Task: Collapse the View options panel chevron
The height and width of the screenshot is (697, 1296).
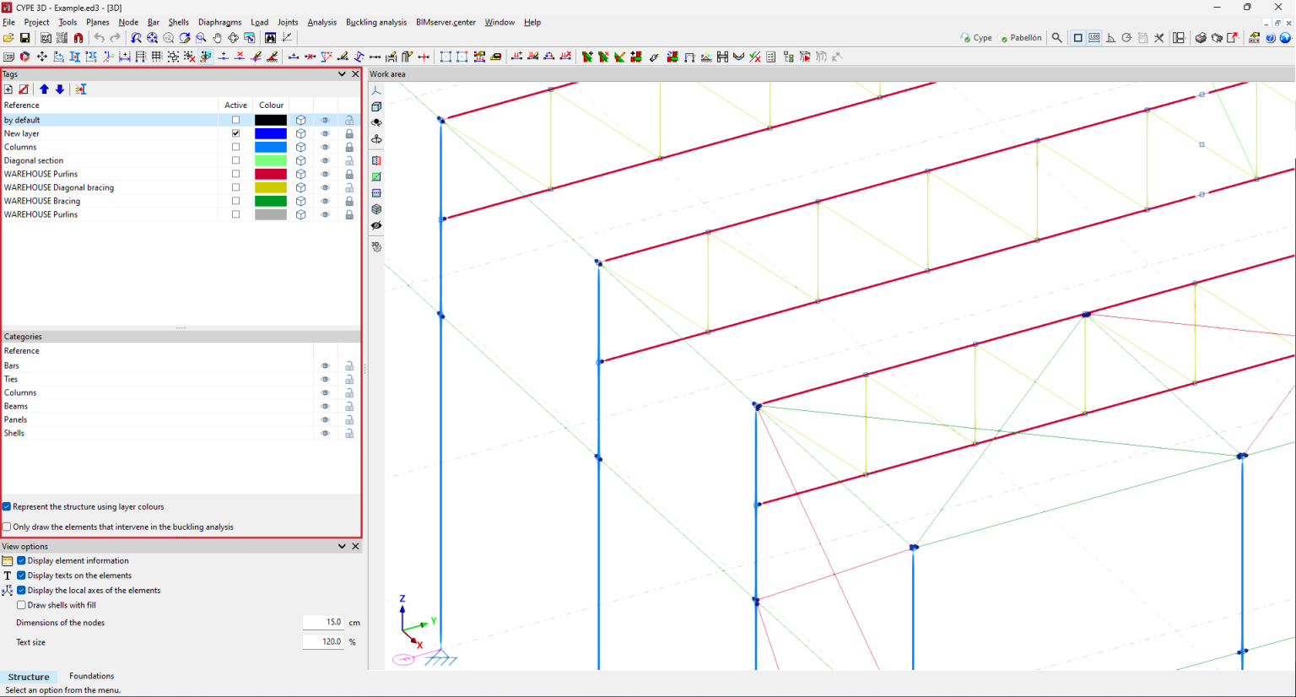Action: coord(342,547)
